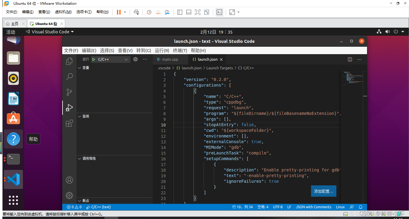Show errors and warnings in status bar
The width and height of the screenshot is (409, 219).
[74, 207]
